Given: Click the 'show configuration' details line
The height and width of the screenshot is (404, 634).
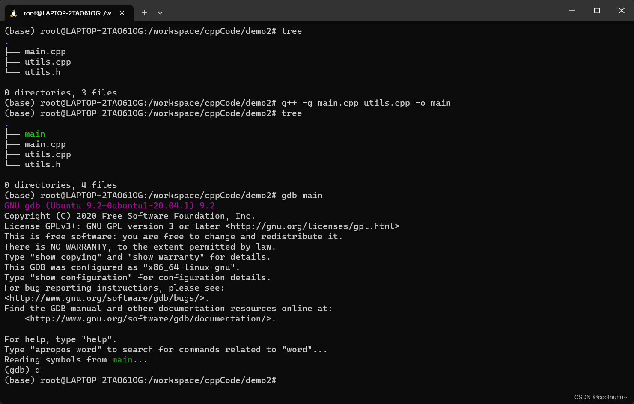Looking at the screenshot, I should 137,277.
